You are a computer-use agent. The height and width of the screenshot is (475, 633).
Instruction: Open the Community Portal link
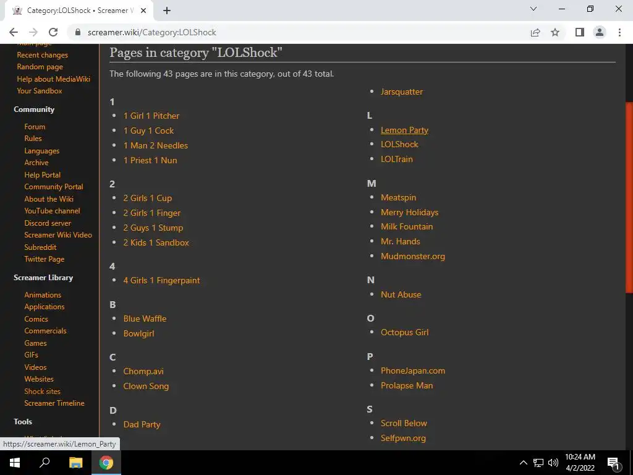(x=54, y=187)
